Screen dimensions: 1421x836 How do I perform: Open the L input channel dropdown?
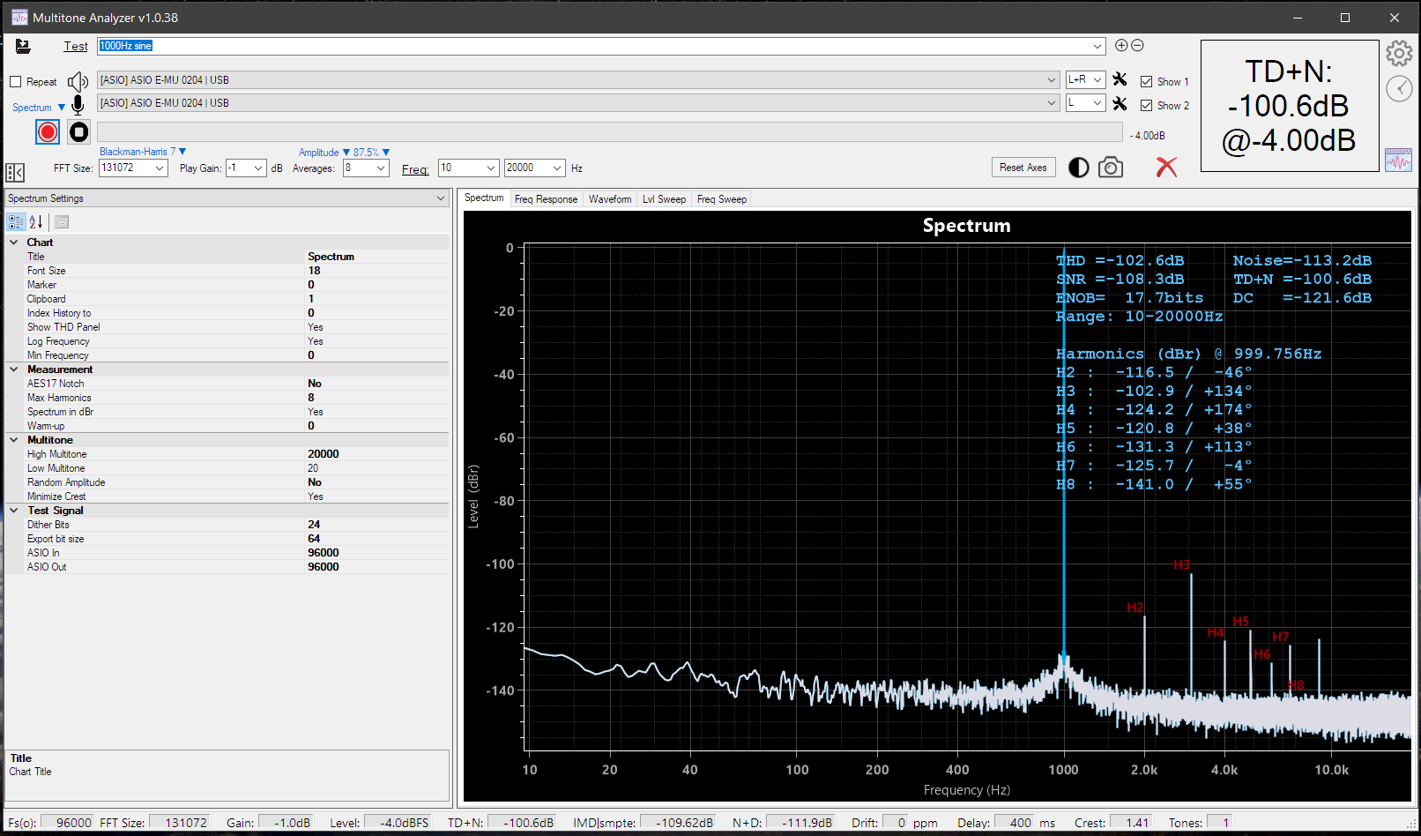click(1097, 103)
